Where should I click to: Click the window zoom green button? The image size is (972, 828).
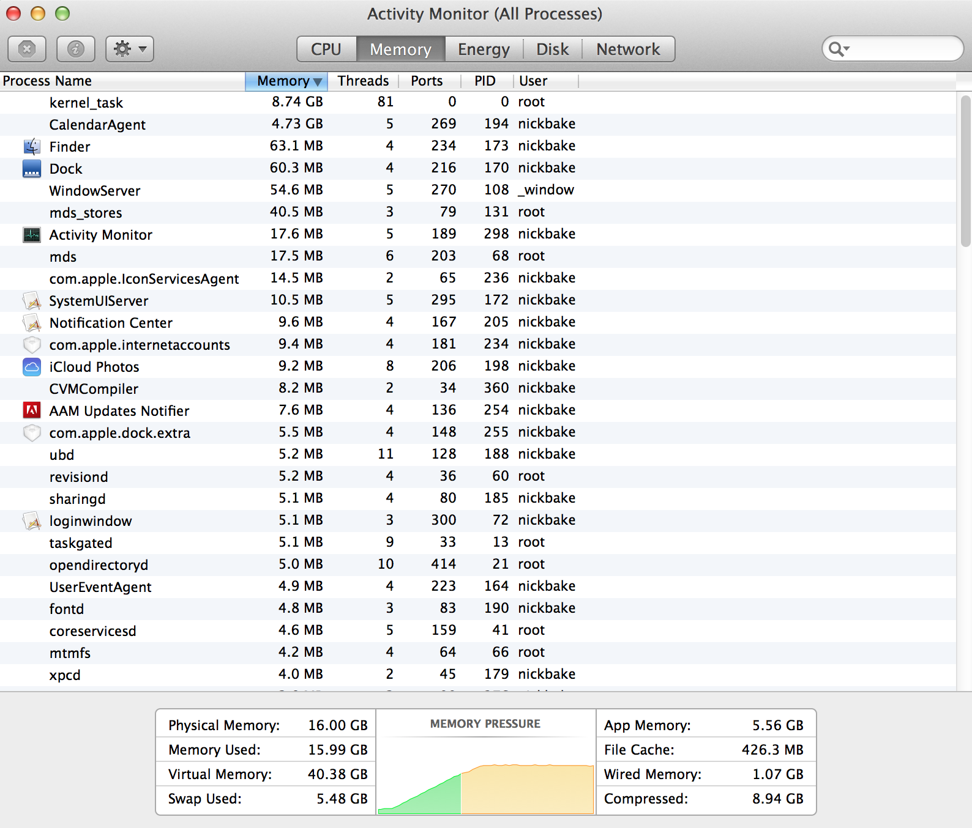point(62,13)
